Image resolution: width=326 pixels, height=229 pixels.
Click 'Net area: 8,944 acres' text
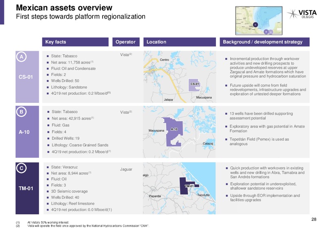click(71, 173)
